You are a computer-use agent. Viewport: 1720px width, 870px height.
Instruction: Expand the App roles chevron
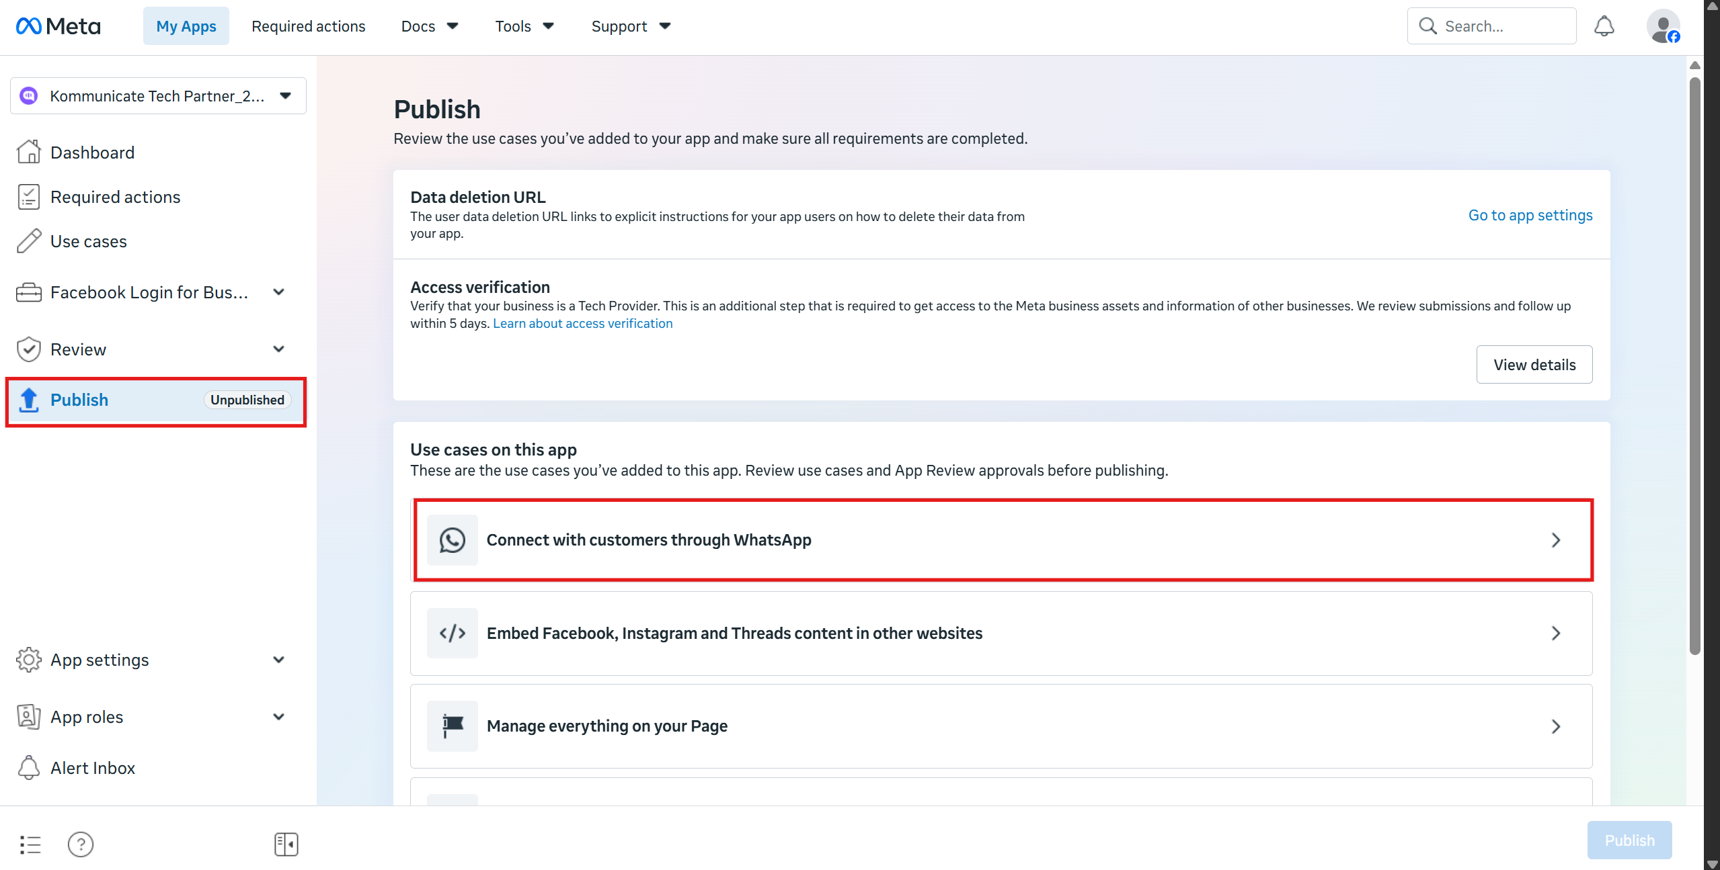[279, 717]
